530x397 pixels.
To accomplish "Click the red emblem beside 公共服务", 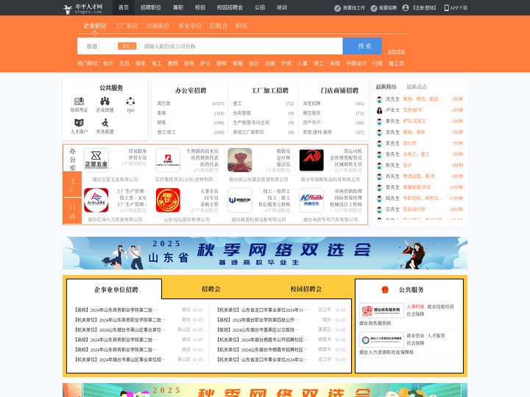I will point(385,290).
